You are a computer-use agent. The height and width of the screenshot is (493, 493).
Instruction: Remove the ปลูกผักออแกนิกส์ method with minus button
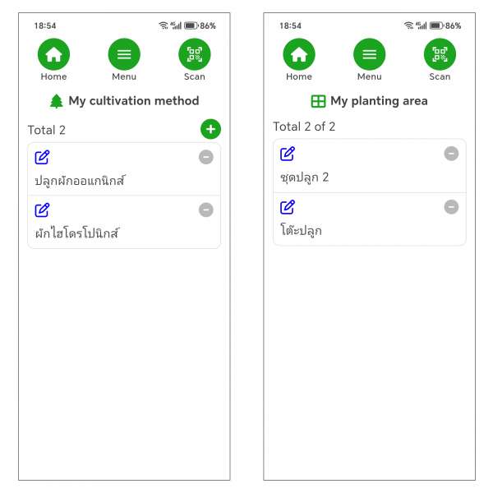click(x=205, y=157)
